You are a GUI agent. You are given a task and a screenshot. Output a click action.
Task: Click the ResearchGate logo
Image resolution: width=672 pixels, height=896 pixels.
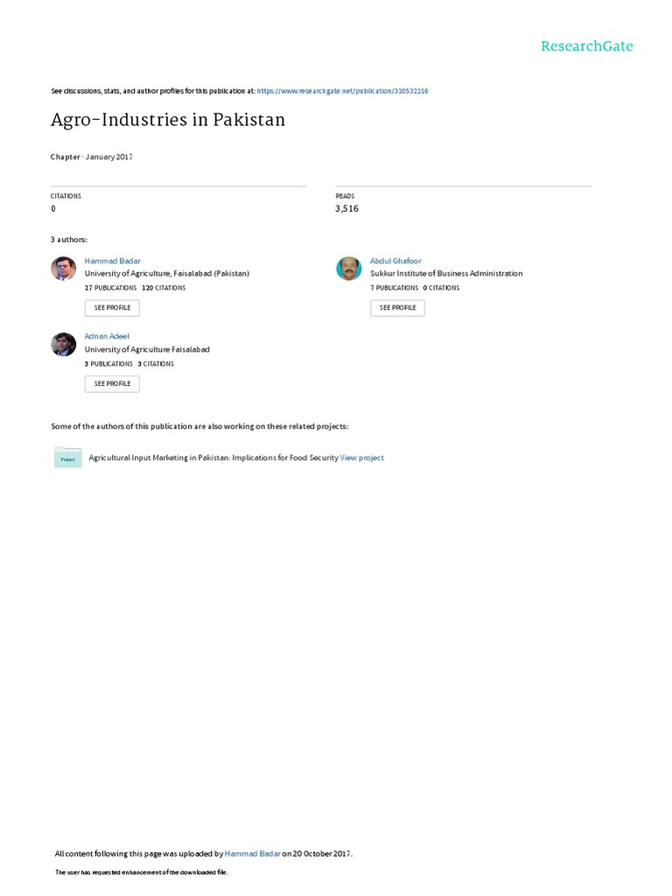pos(586,46)
